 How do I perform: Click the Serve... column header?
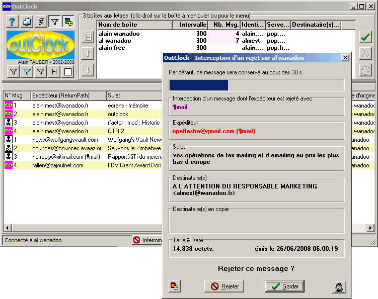click(278, 25)
